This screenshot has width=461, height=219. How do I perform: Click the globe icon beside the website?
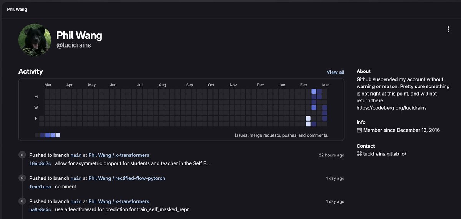tap(359, 154)
